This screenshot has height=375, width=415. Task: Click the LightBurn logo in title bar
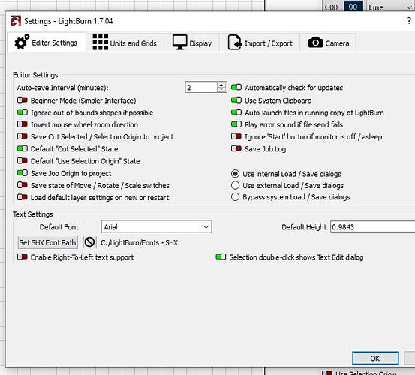(16, 21)
